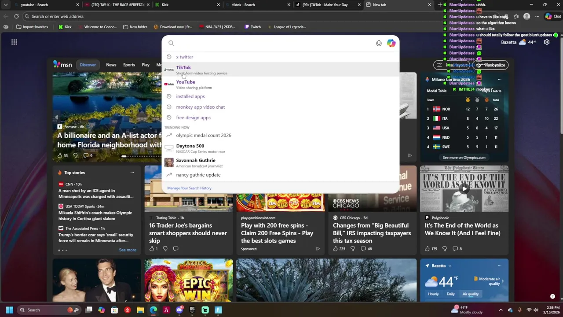The image size is (563, 317).
Task: Expand the tab actions menu chevron
Action: (6, 5)
